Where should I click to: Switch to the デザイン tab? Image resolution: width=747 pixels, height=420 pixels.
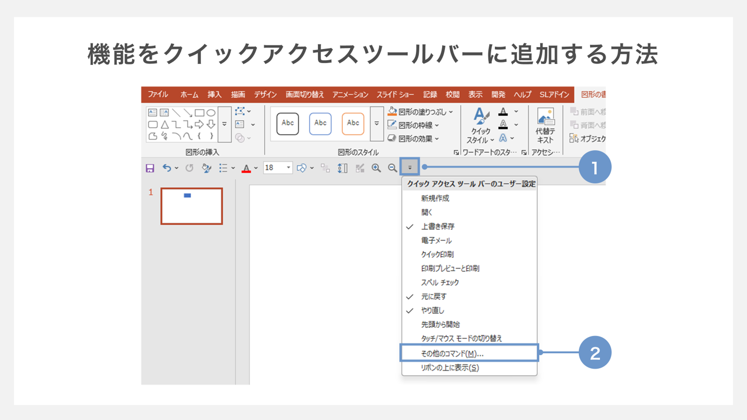(265, 94)
